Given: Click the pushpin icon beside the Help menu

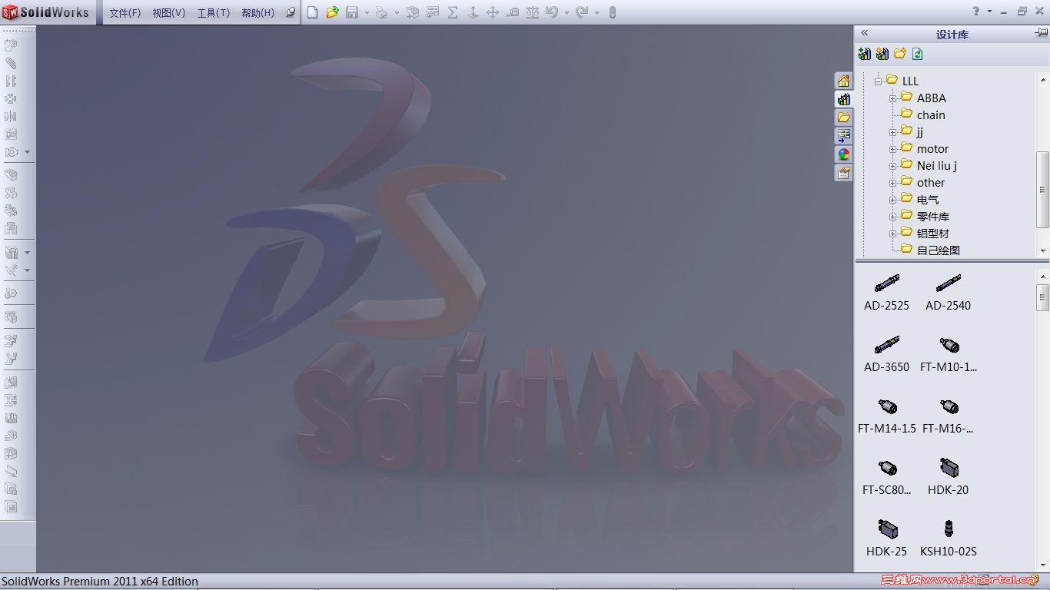Looking at the screenshot, I should click(x=291, y=12).
